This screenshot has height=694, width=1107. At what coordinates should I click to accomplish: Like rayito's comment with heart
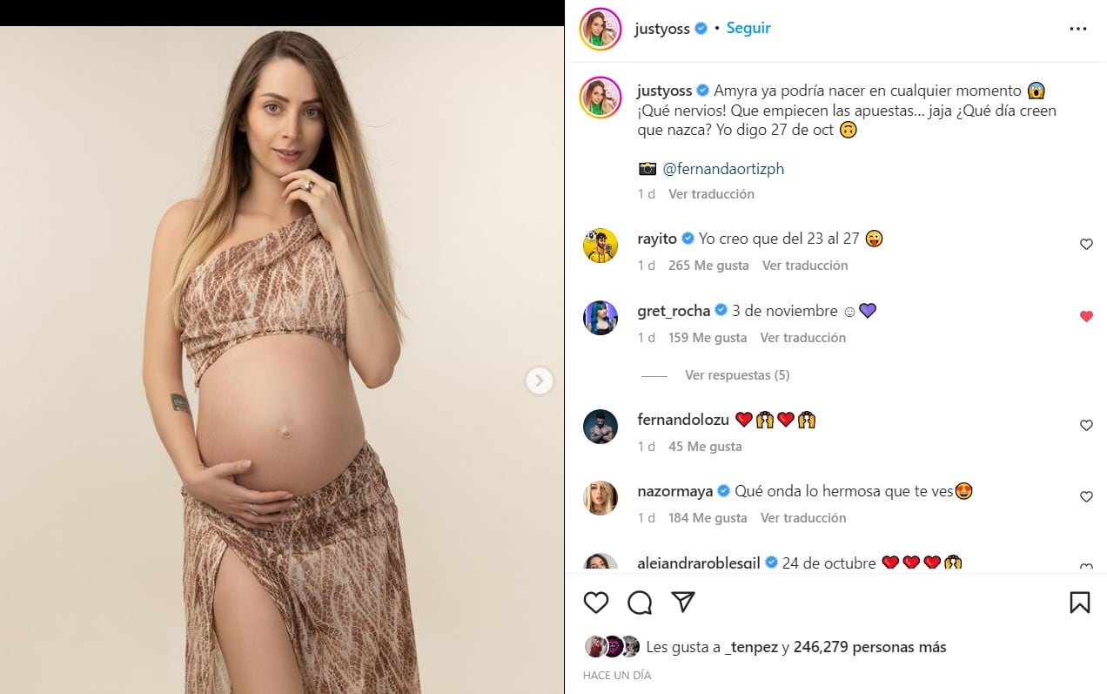pos(1086,245)
